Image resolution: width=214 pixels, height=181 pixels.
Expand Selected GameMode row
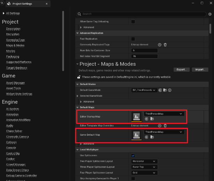77,96
